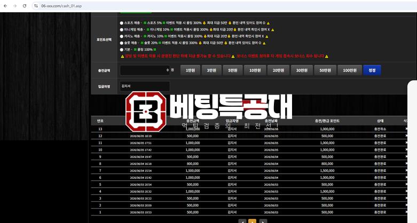Delete row 13 using its × icon

pyautogui.click(x=406, y=129)
